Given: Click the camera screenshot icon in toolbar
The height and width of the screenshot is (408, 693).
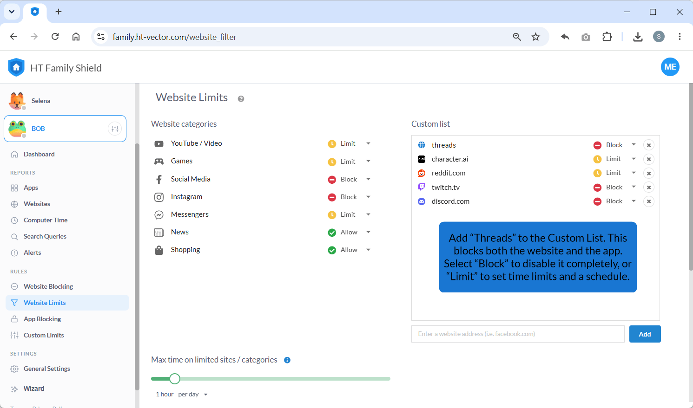Looking at the screenshot, I should click(586, 37).
